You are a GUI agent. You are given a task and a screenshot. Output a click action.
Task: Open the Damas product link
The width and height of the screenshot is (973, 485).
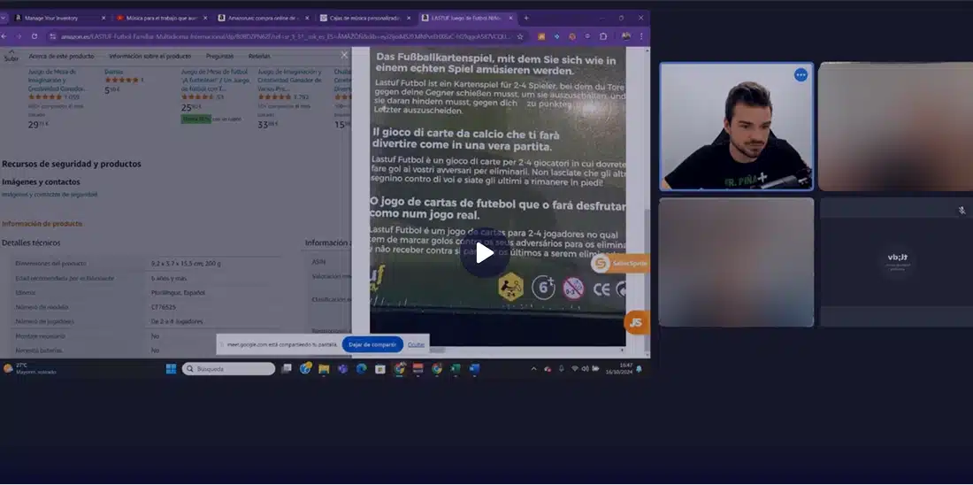tap(113, 72)
